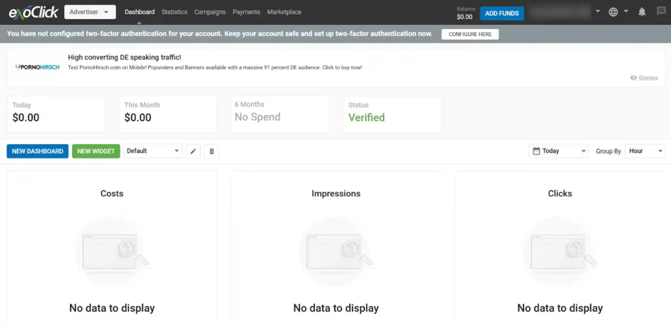Expand the account name dropdown arrow

598,11
